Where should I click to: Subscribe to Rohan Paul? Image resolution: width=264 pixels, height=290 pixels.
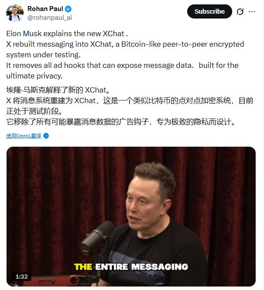pyautogui.click(x=210, y=11)
